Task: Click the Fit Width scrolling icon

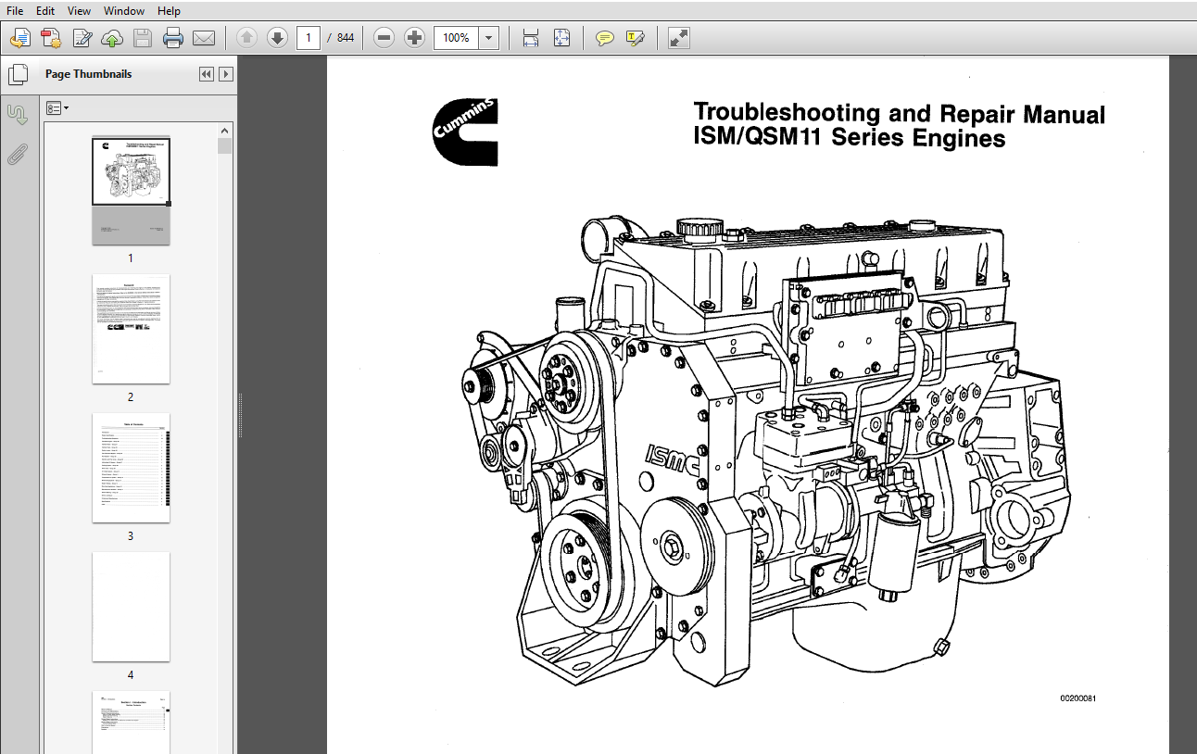Action: 531,38
